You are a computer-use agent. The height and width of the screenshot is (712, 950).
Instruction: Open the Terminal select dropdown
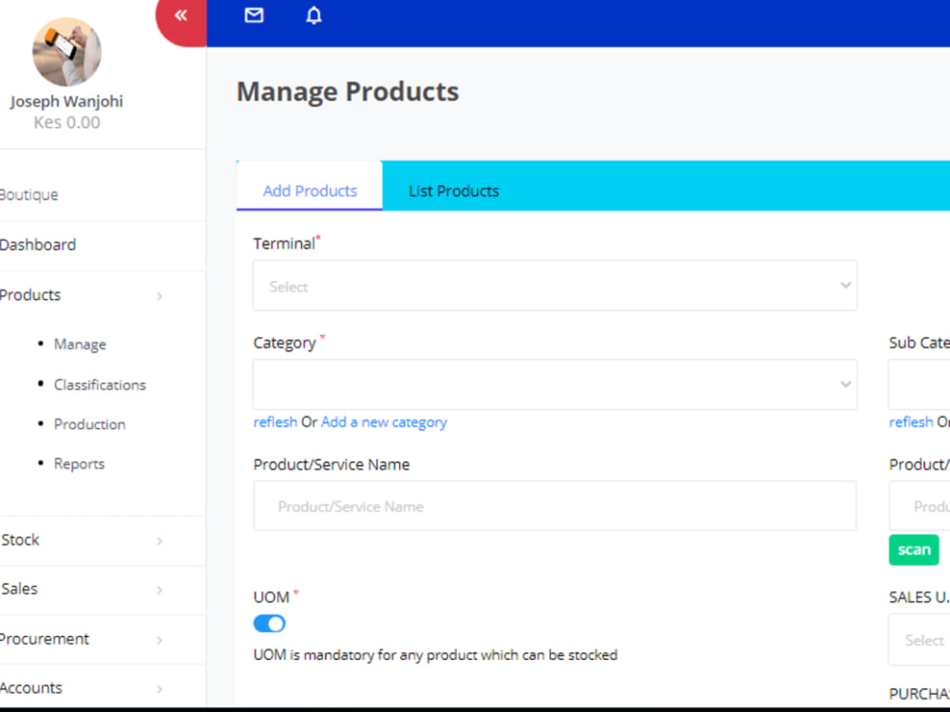(x=555, y=286)
